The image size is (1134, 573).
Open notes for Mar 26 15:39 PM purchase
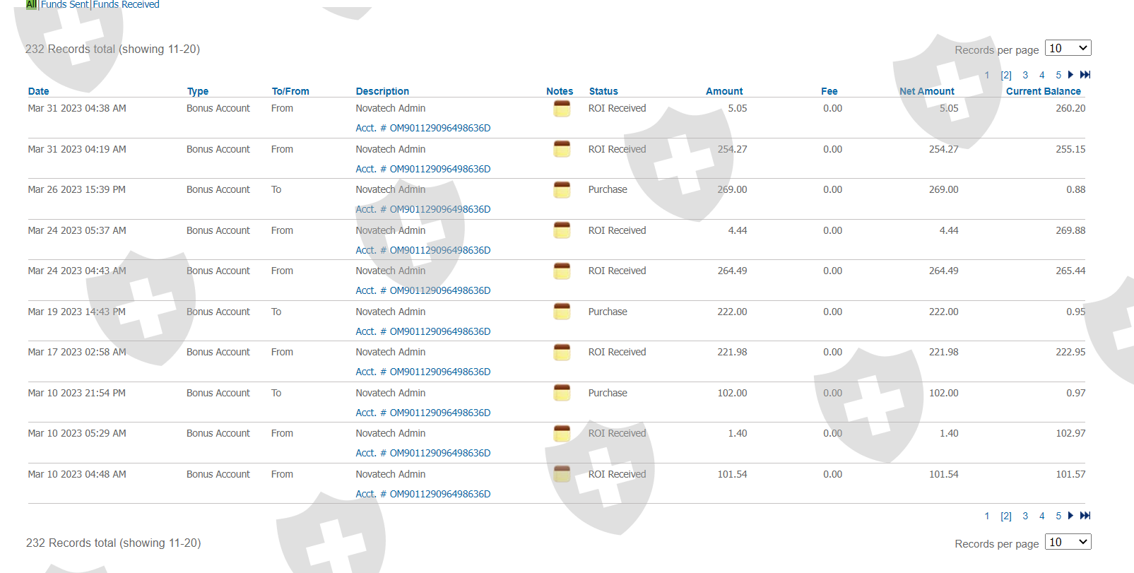(562, 190)
